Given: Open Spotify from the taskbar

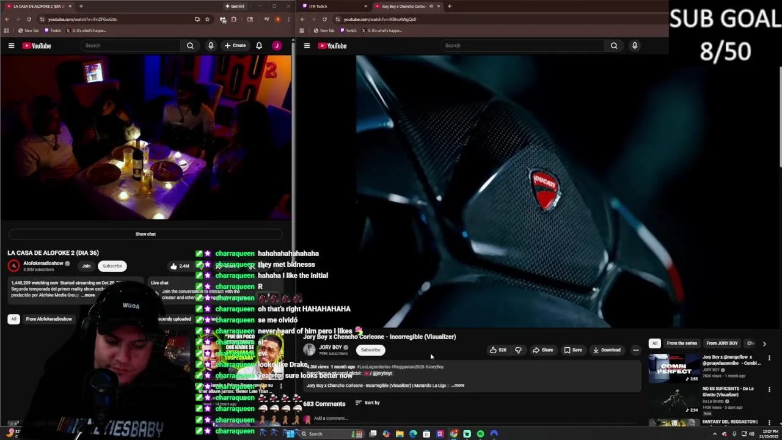Looking at the screenshot, I should (x=481, y=434).
